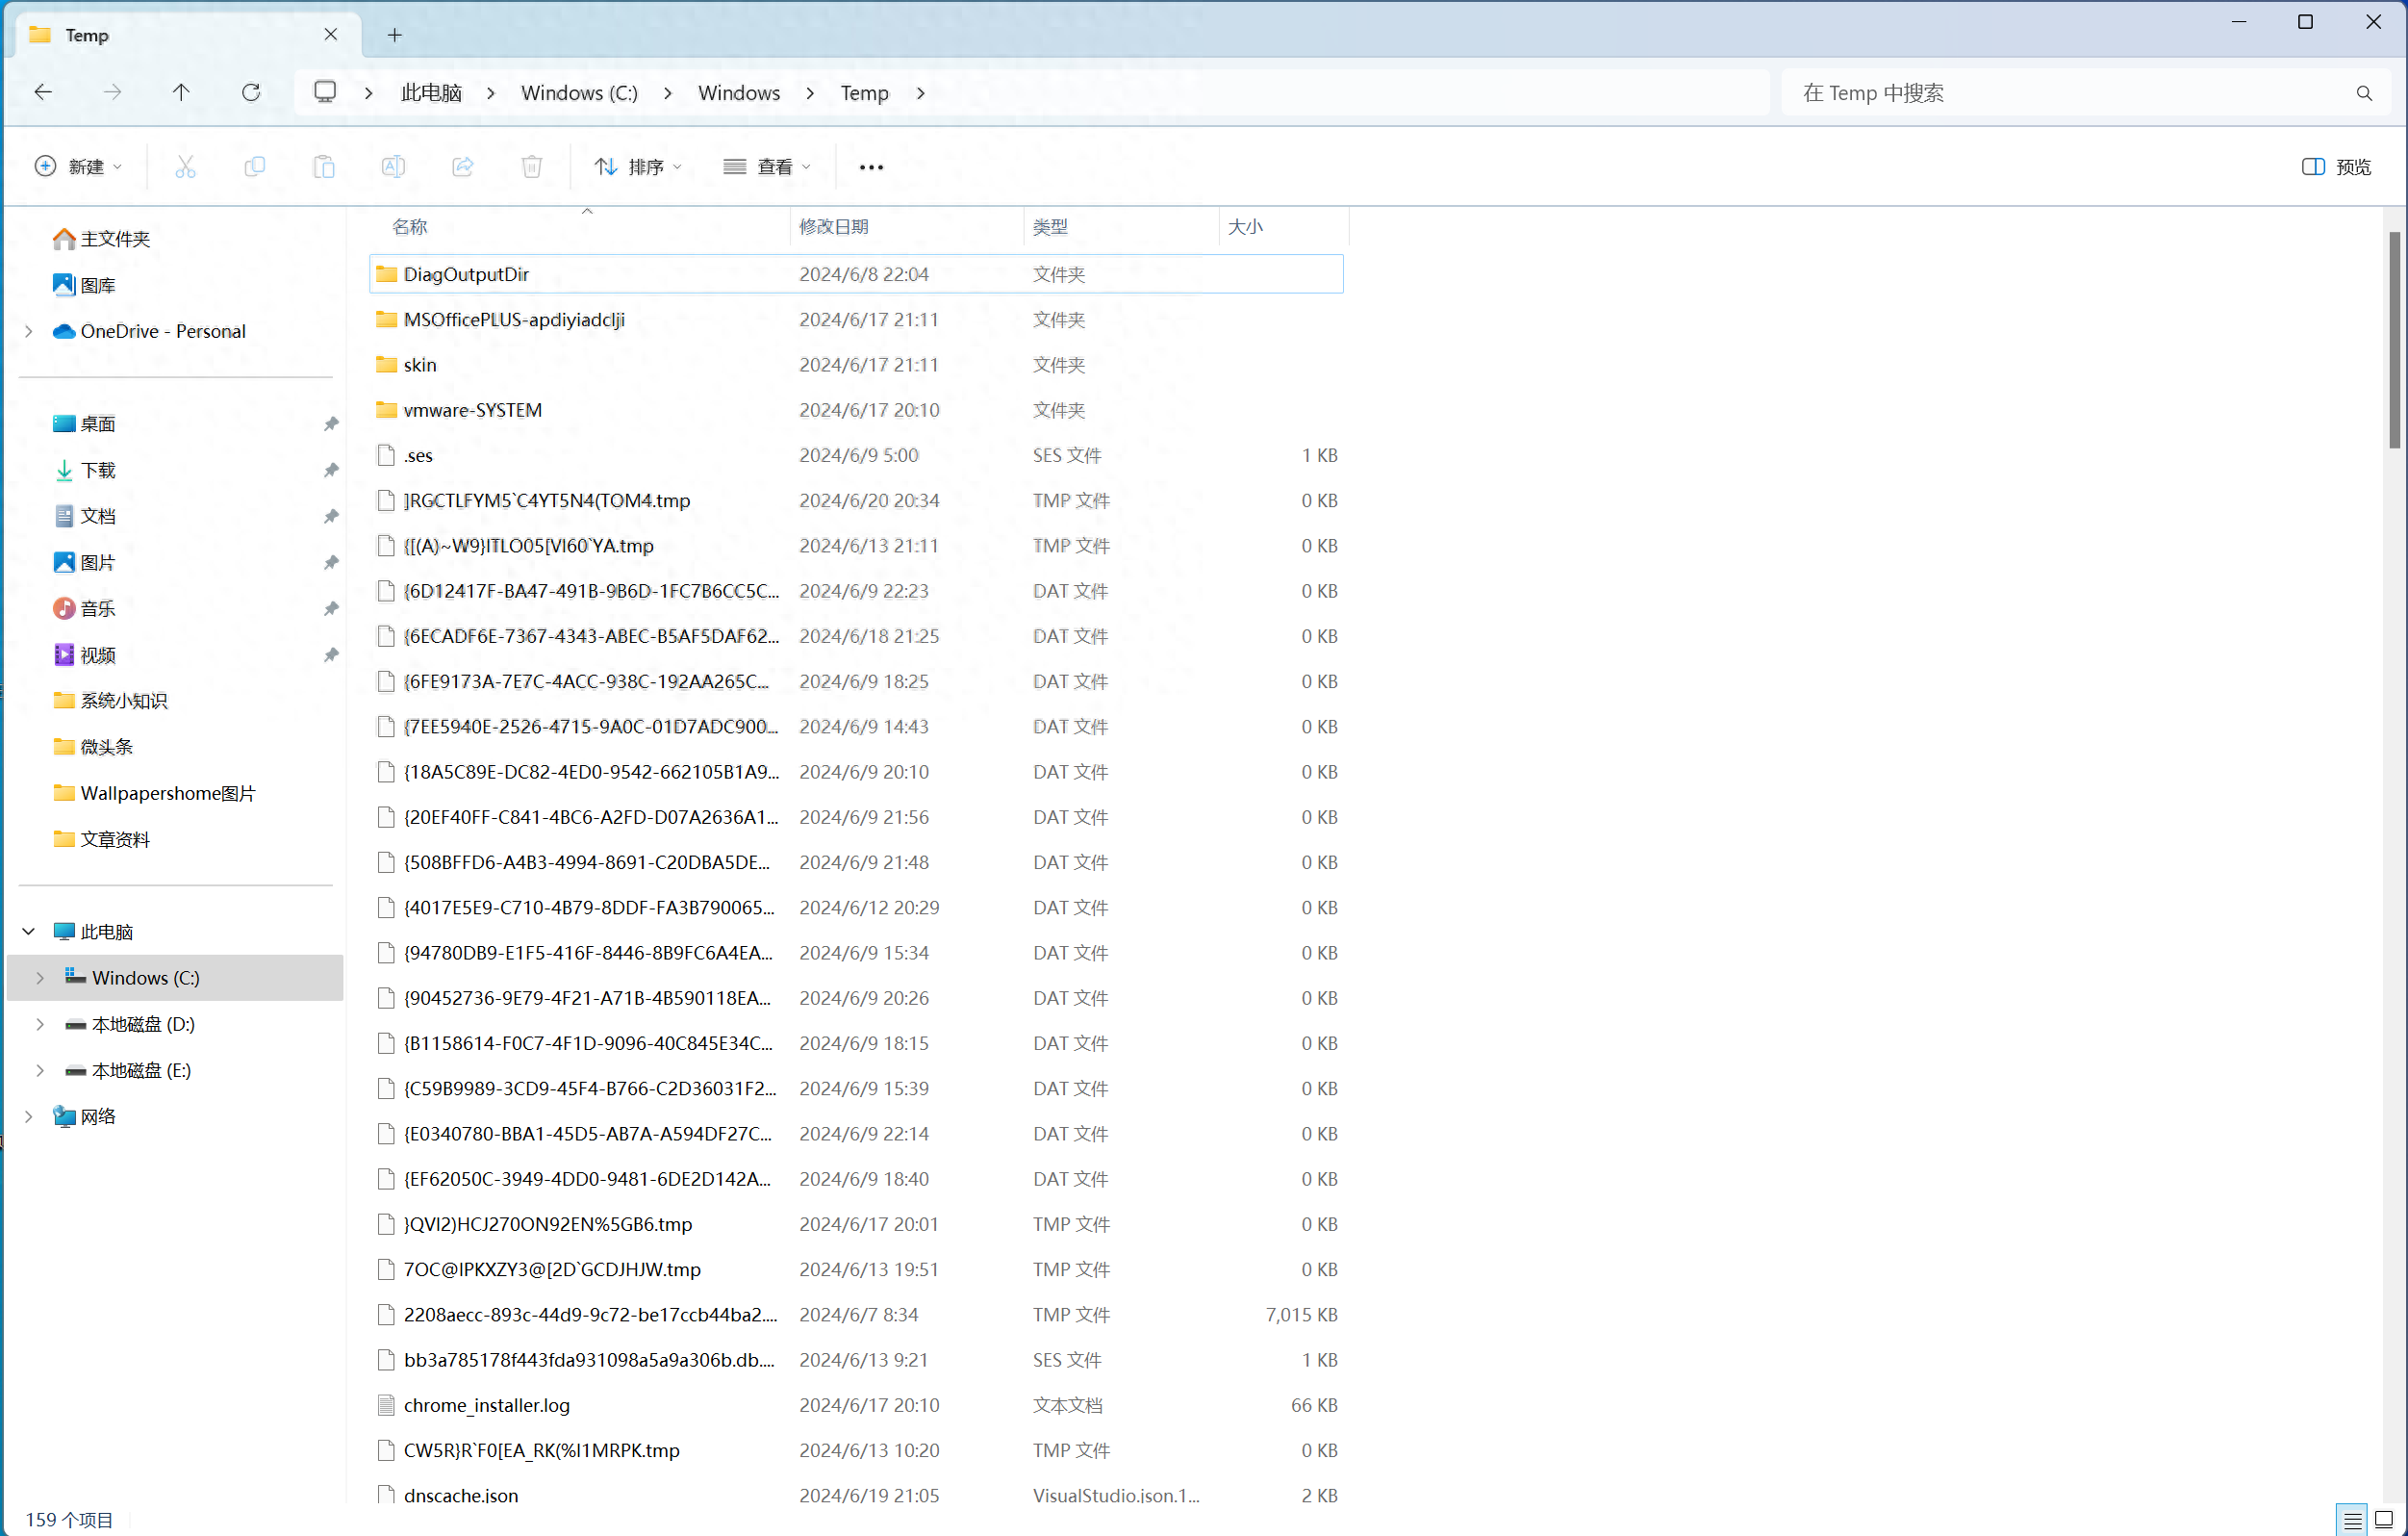This screenshot has height=1536, width=2408.
Task: Collapse the 此电脑 tree node
Action: click(29, 932)
